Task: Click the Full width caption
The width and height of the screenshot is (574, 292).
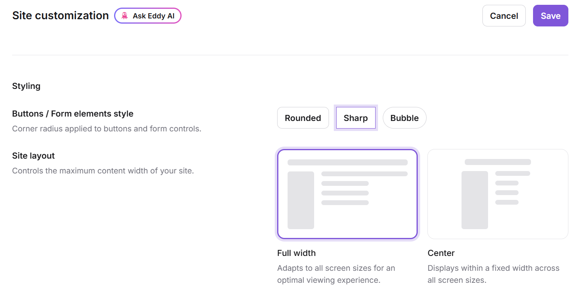Action: tap(296, 253)
